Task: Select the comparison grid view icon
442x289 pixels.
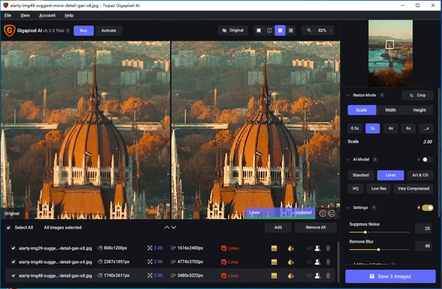Action: point(291,31)
